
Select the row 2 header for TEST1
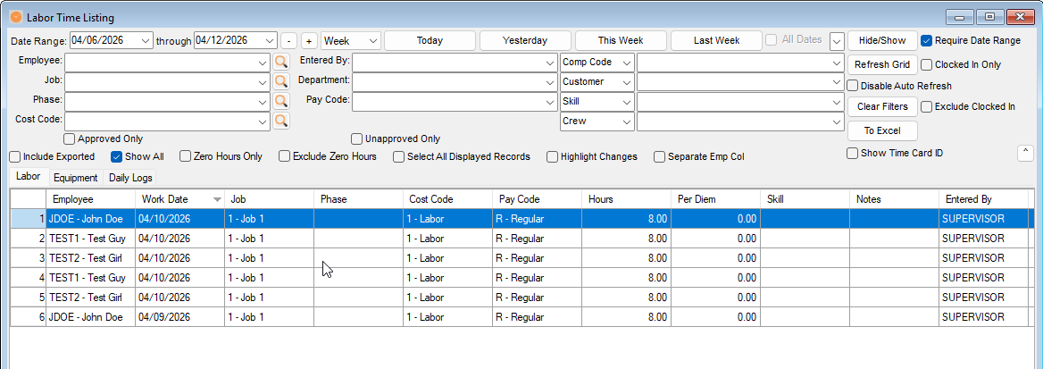(28, 239)
